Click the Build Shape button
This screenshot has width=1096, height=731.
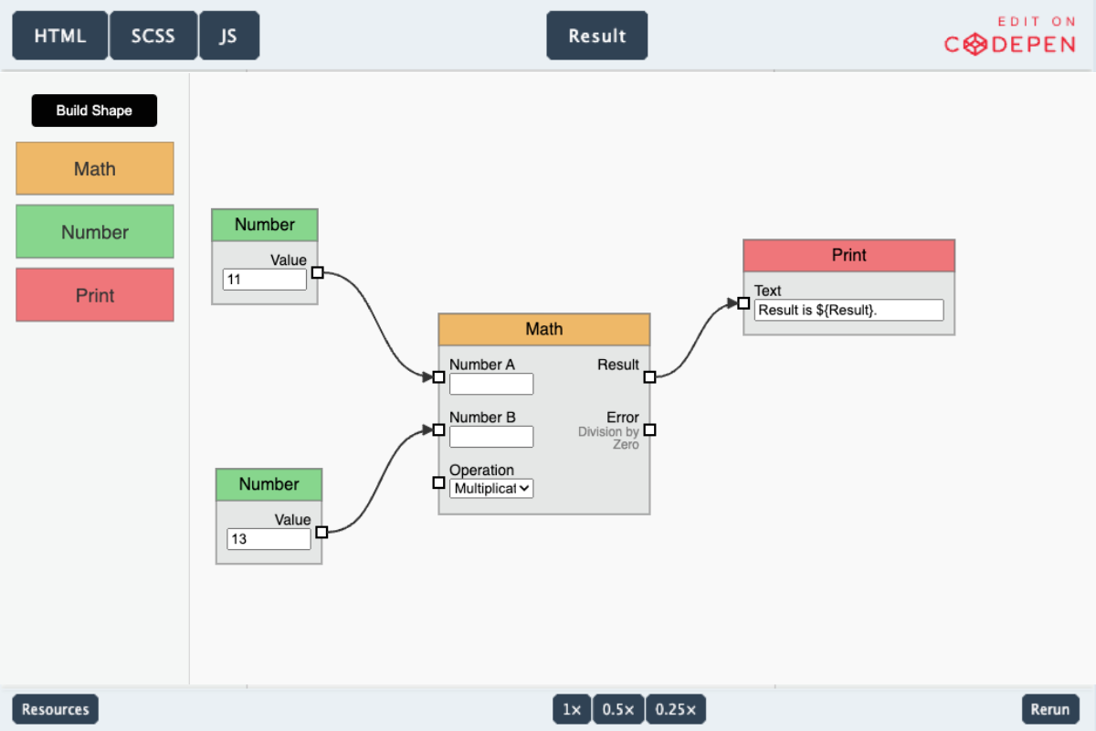click(x=94, y=110)
